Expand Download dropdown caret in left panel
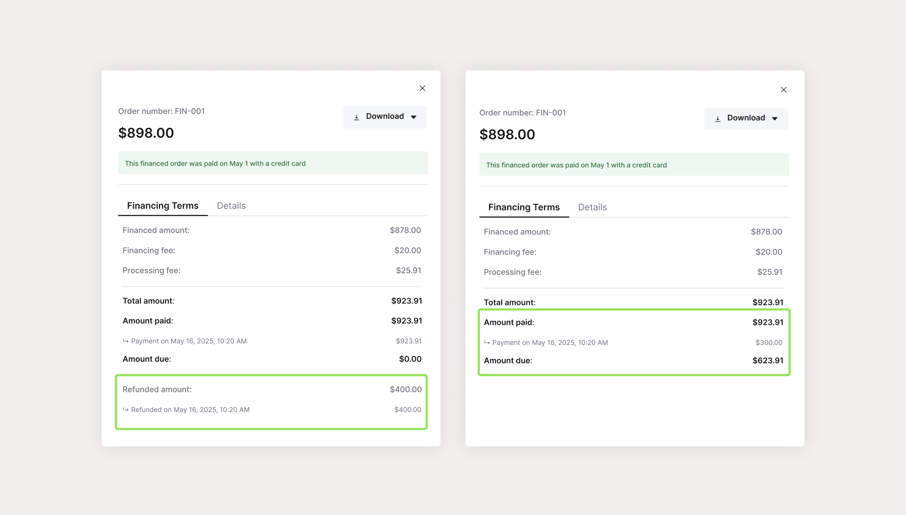The width and height of the screenshot is (906, 515). (x=414, y=117)
